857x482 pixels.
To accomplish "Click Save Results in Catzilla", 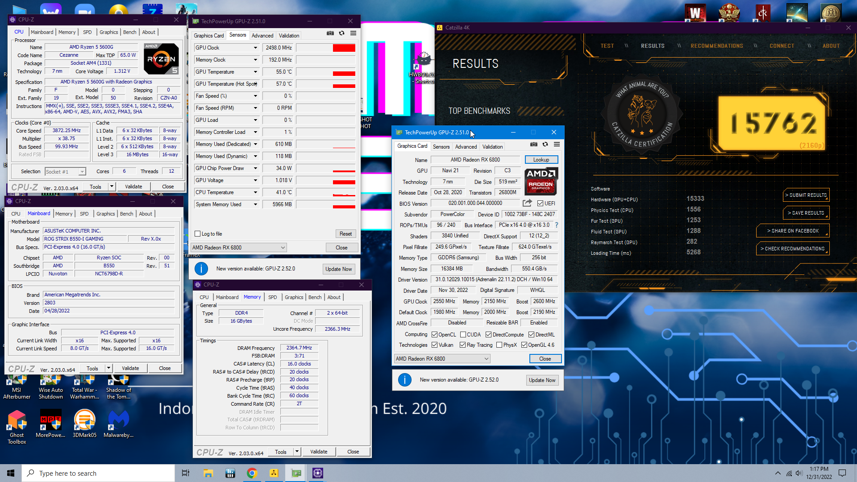I will pos(806,213).
